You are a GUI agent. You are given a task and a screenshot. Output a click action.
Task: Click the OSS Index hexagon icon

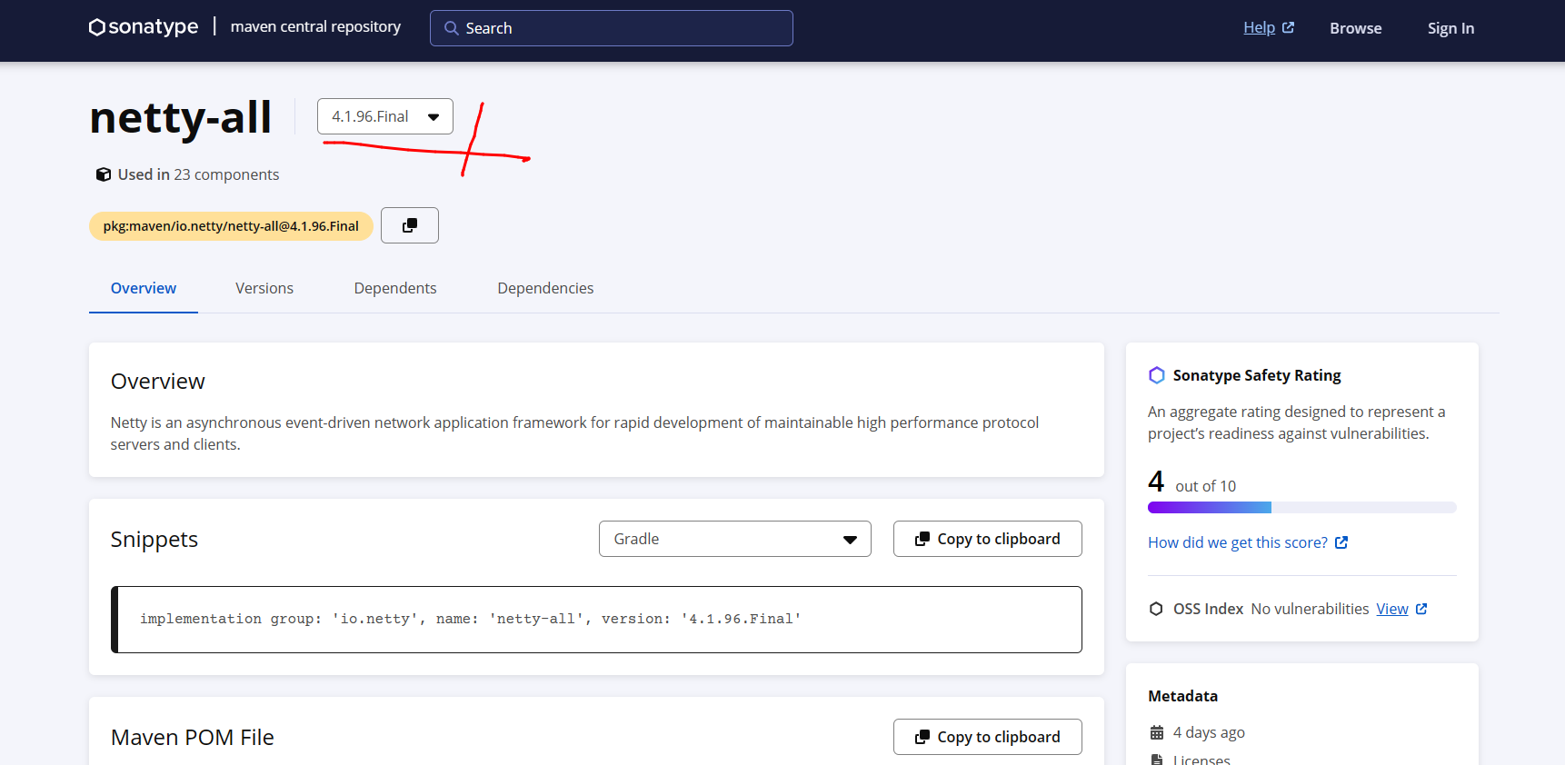click(1156, 609)
